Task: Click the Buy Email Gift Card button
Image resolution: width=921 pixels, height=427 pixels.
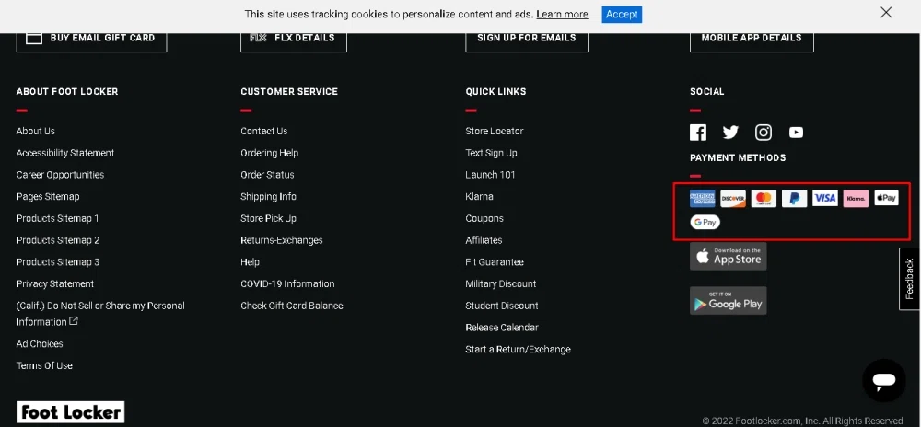Action: 91,38
